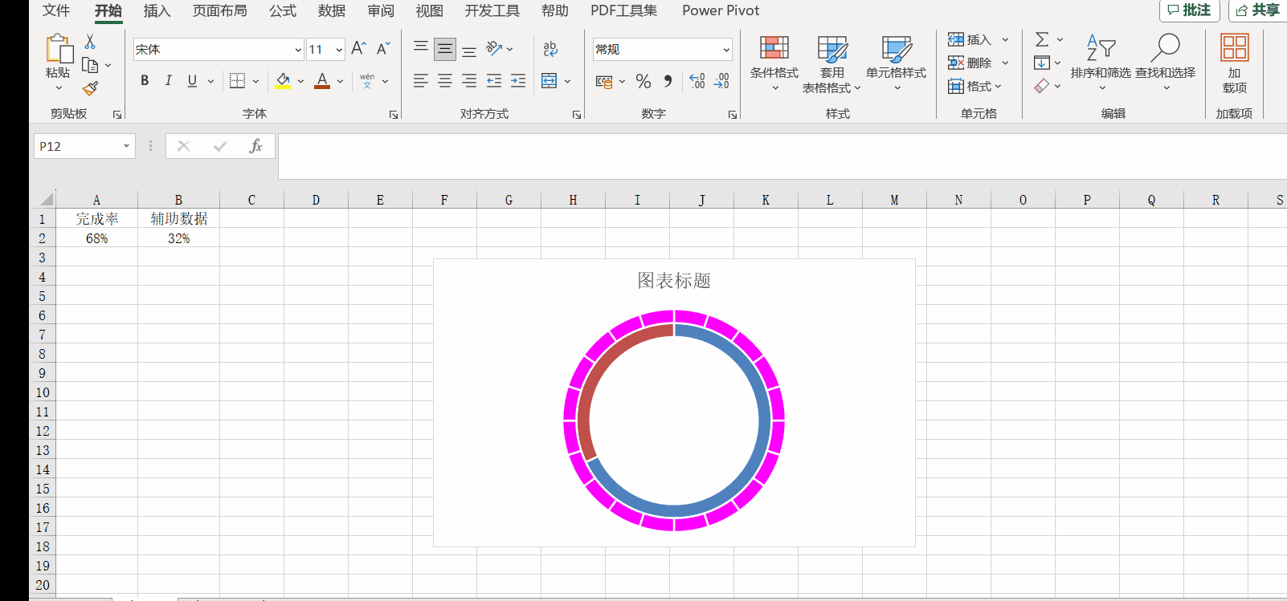The height and width of the screenshot is (601, 1287).
Task: Expand the 格式 cells dropdown
Action: [999, 86]
